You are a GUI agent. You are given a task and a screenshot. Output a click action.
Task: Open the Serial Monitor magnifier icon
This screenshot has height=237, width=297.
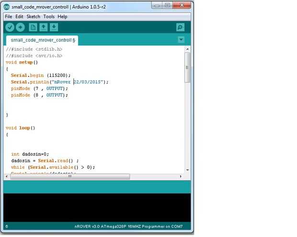click(180, 27)
